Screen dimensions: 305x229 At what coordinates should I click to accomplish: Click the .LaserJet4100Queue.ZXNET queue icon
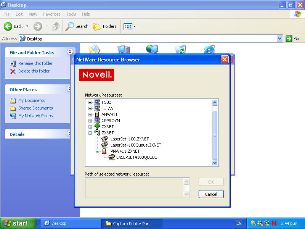click(x=104, y=145)
